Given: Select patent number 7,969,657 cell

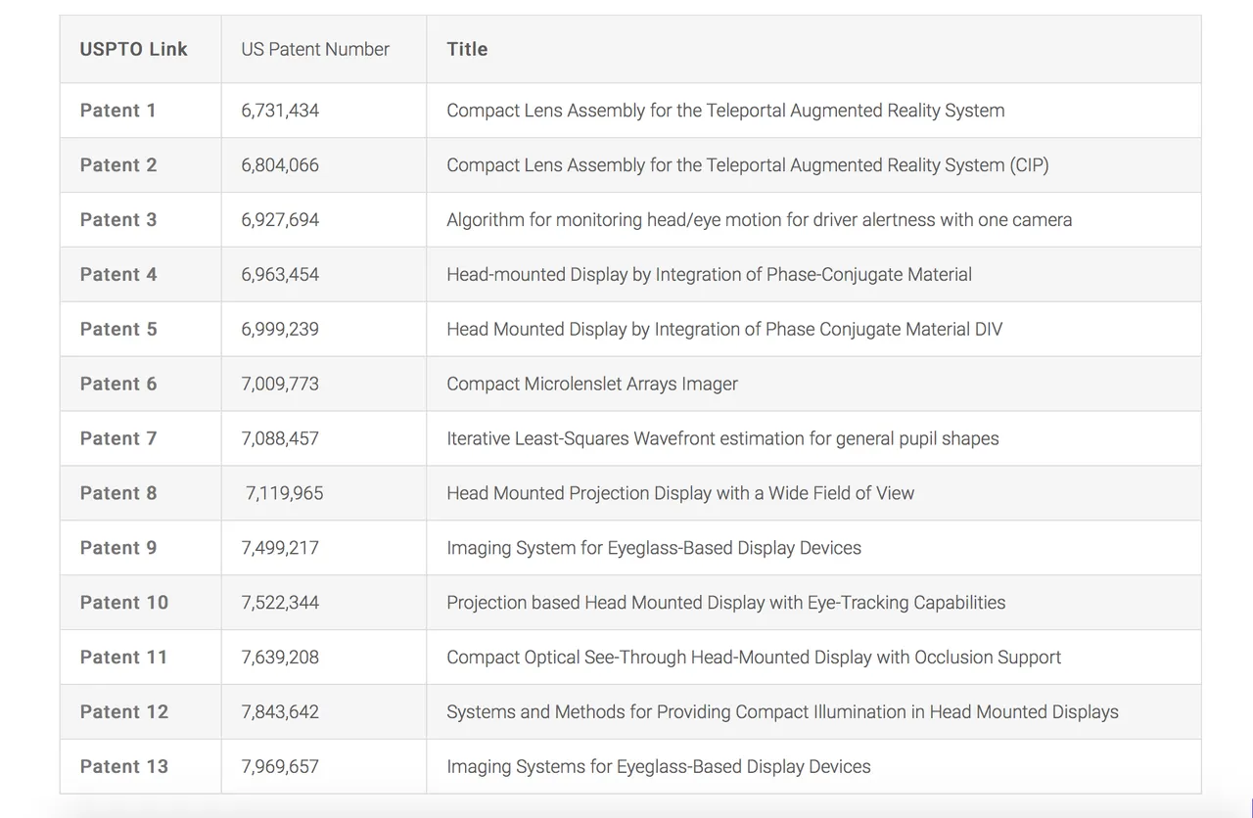Looking at the screenshot, I should (x=324, y=767).
